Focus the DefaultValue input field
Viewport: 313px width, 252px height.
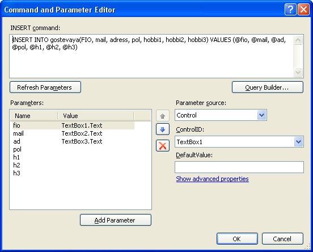239,167
